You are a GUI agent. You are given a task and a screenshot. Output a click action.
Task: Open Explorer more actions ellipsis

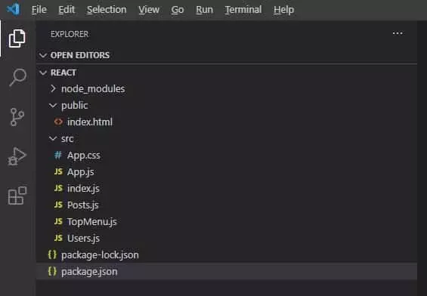pyautogui.click(x=398, y=33)
